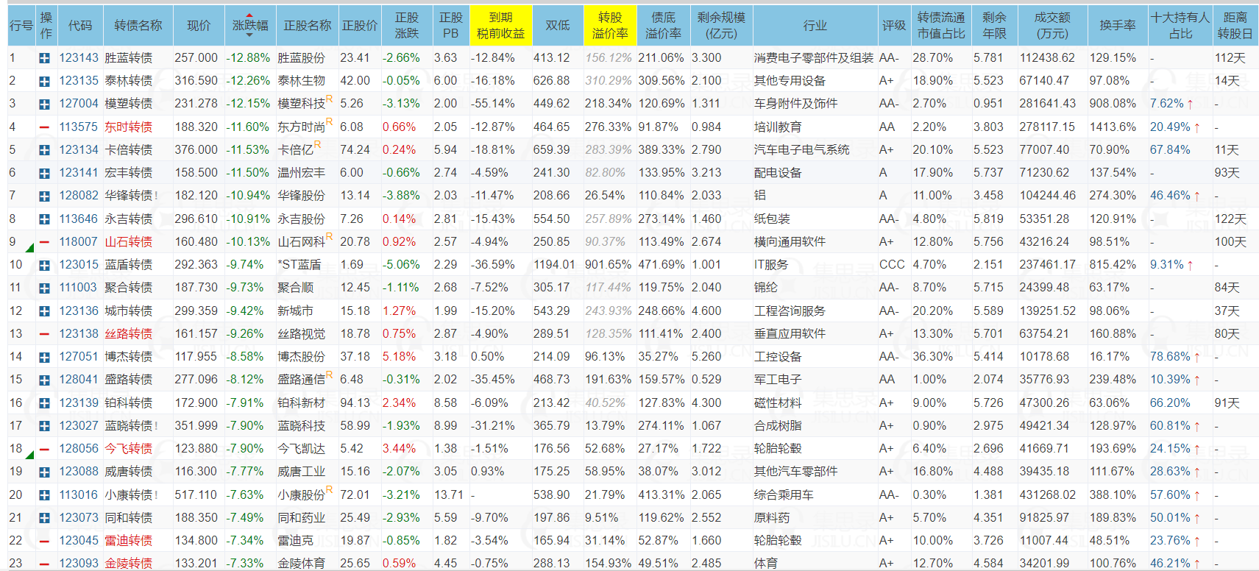1259x571 pixels.
Task: Select the 消费电子零部件及组装 industry cell
Action: [x=814, y=58]
